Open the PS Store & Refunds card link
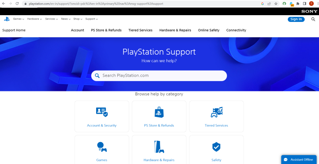This screenshot has width=319, height=164. [159, 126]
